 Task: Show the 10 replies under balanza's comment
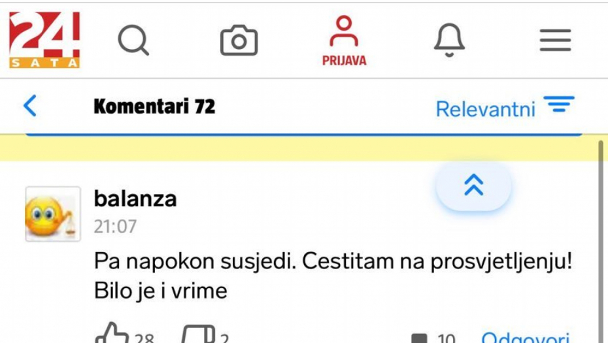coord(433,338)
